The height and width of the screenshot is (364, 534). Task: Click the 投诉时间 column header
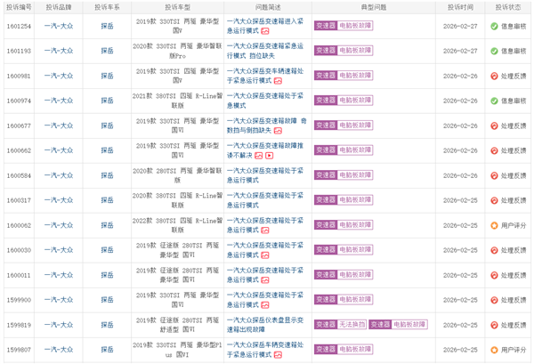pyautogui.click(x=460, y=7)
